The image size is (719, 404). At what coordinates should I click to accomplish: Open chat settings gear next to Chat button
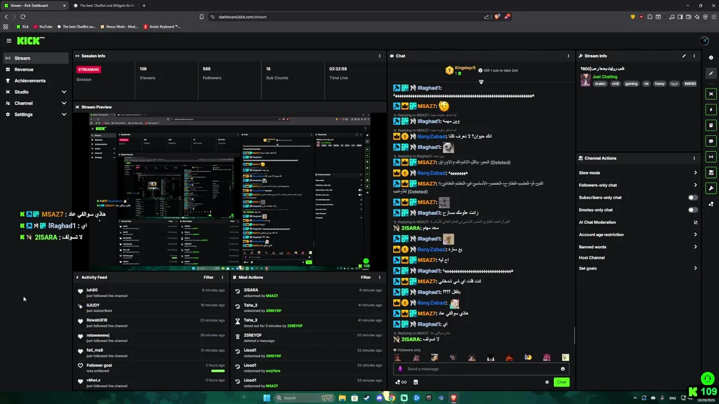(547, 382)
